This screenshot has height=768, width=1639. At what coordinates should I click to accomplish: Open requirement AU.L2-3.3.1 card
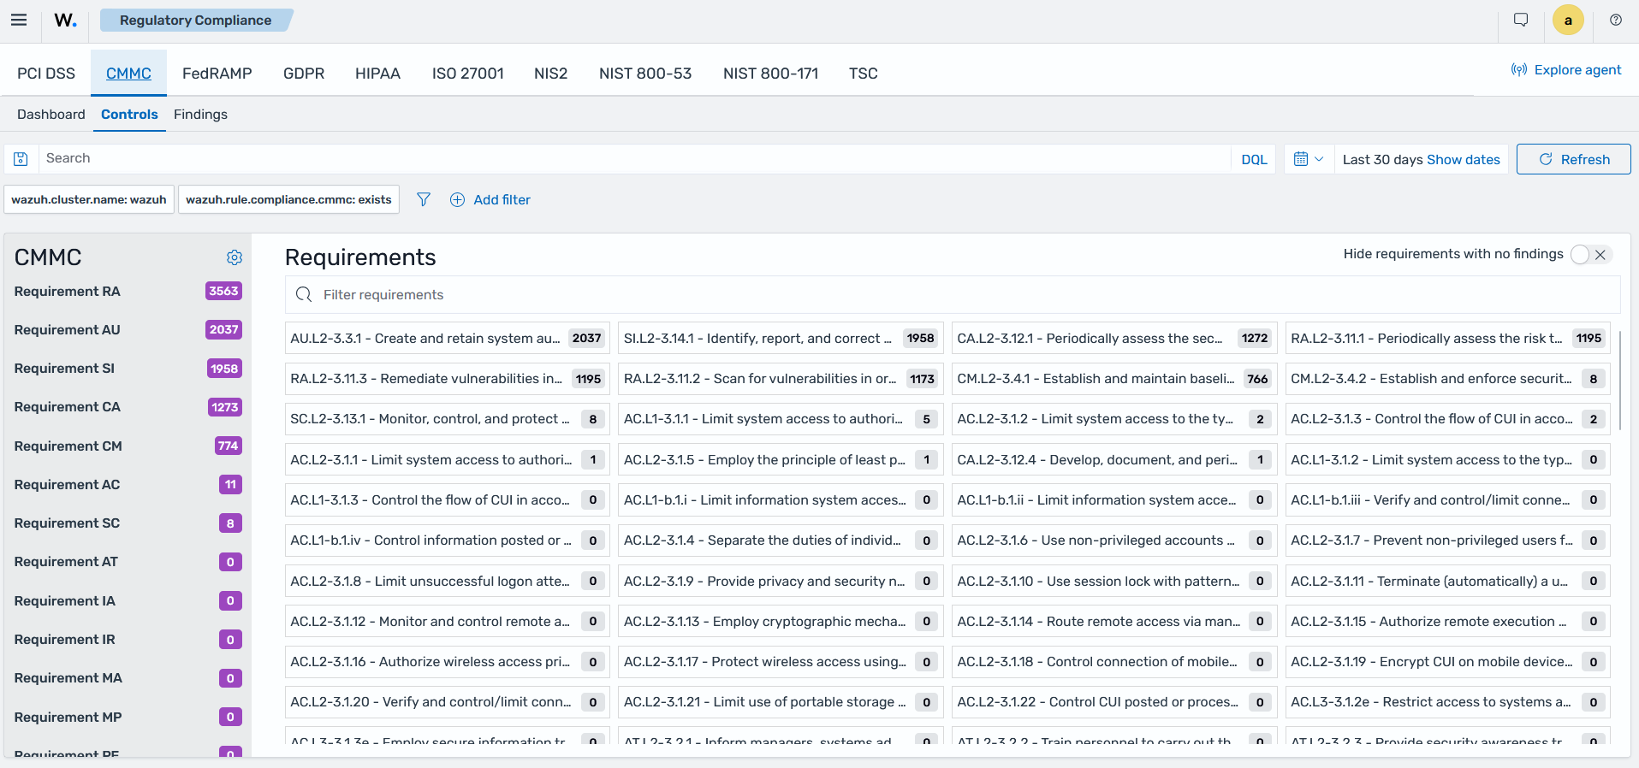click(448, 339)
